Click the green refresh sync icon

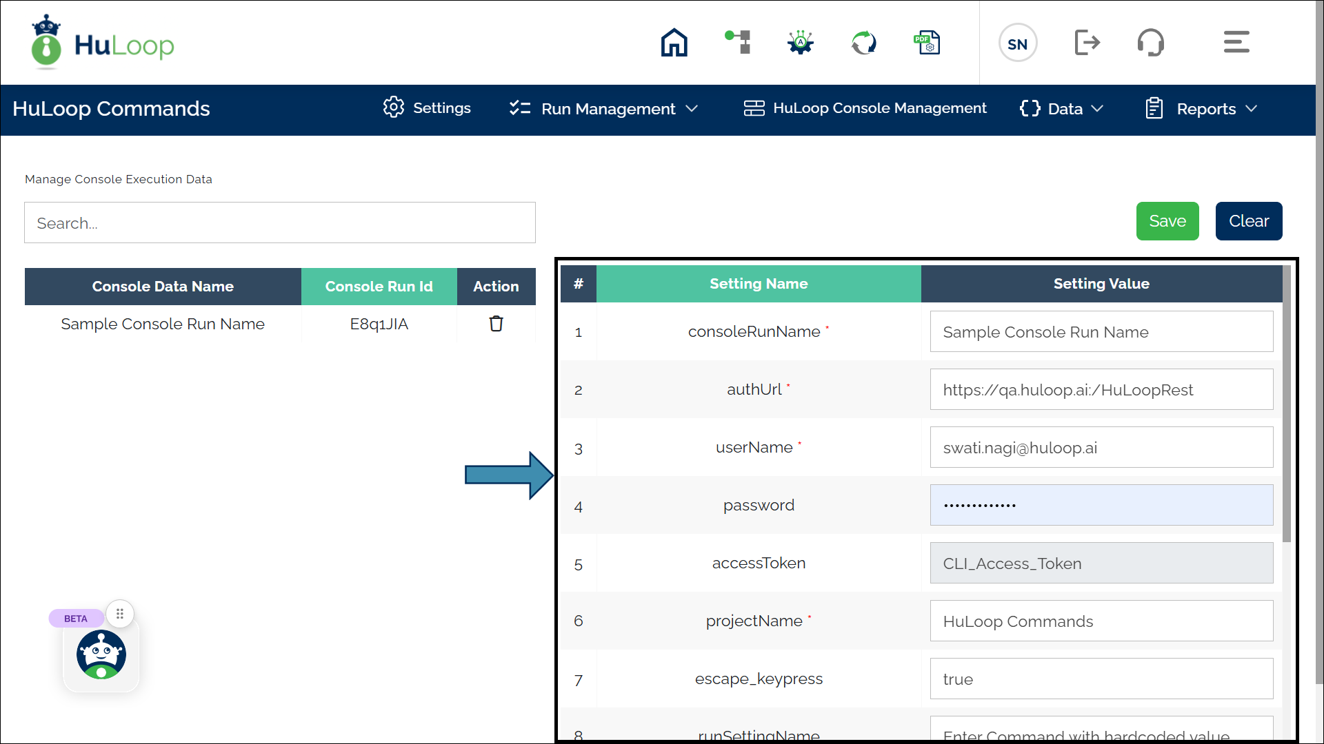point(863,43)
